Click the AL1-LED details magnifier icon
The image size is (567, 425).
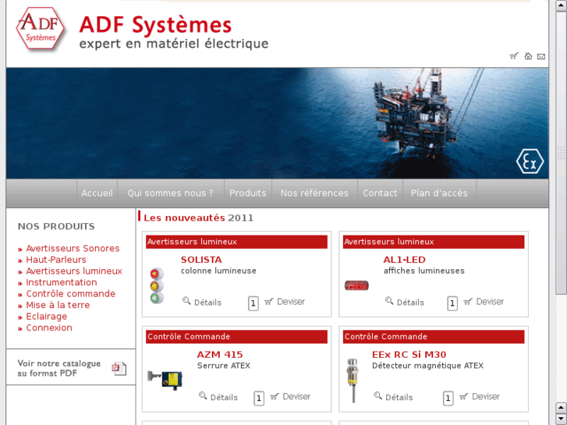[389, 300]
